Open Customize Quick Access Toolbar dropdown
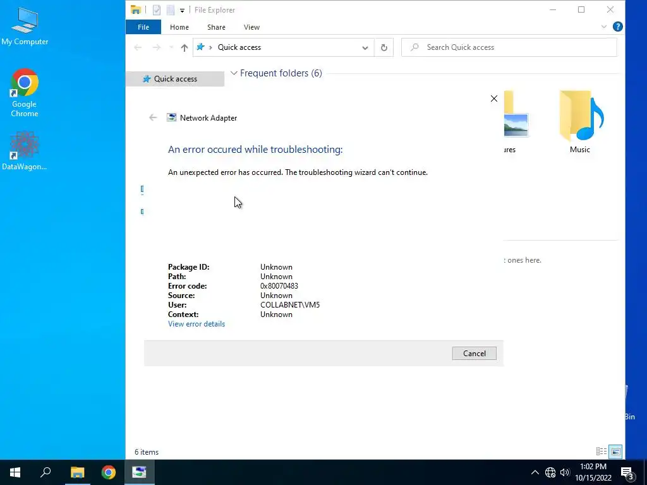647x485 pixels. point(182,10)
